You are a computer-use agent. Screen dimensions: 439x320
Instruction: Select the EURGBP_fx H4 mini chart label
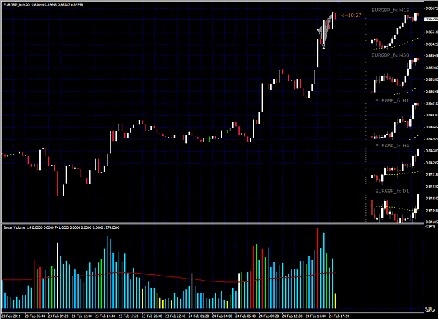pos(392,146)
